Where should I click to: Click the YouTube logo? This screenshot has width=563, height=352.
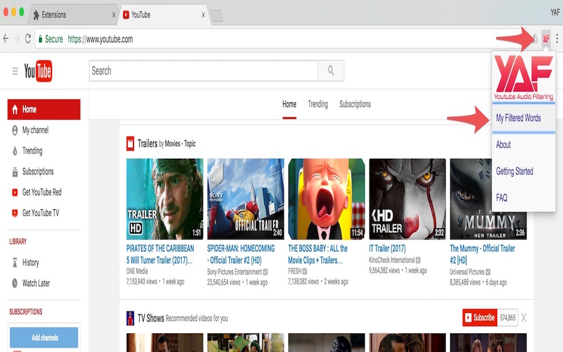(38, 71)
